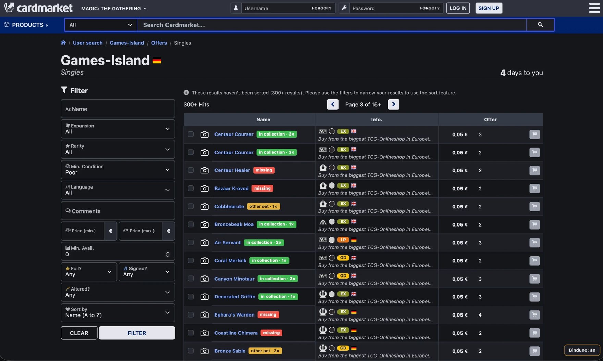Open the hamburger main menu
The width and height of the screenshot is (603, 361).
point(594,8)
